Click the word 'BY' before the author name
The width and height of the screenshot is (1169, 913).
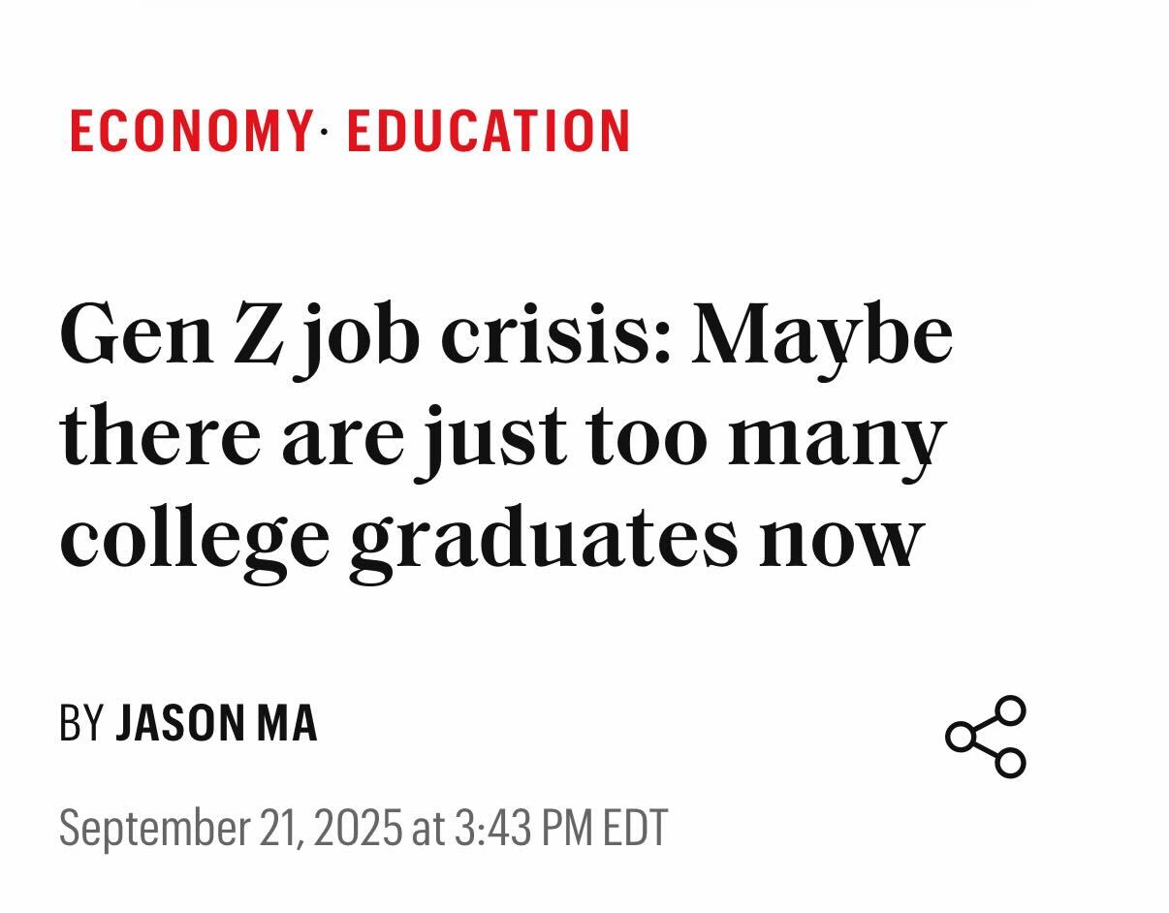81,723
